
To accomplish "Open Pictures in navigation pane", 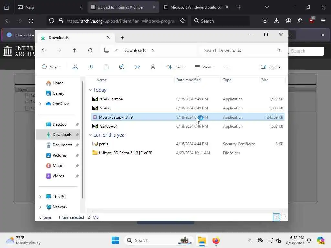I will click(56, 155).
